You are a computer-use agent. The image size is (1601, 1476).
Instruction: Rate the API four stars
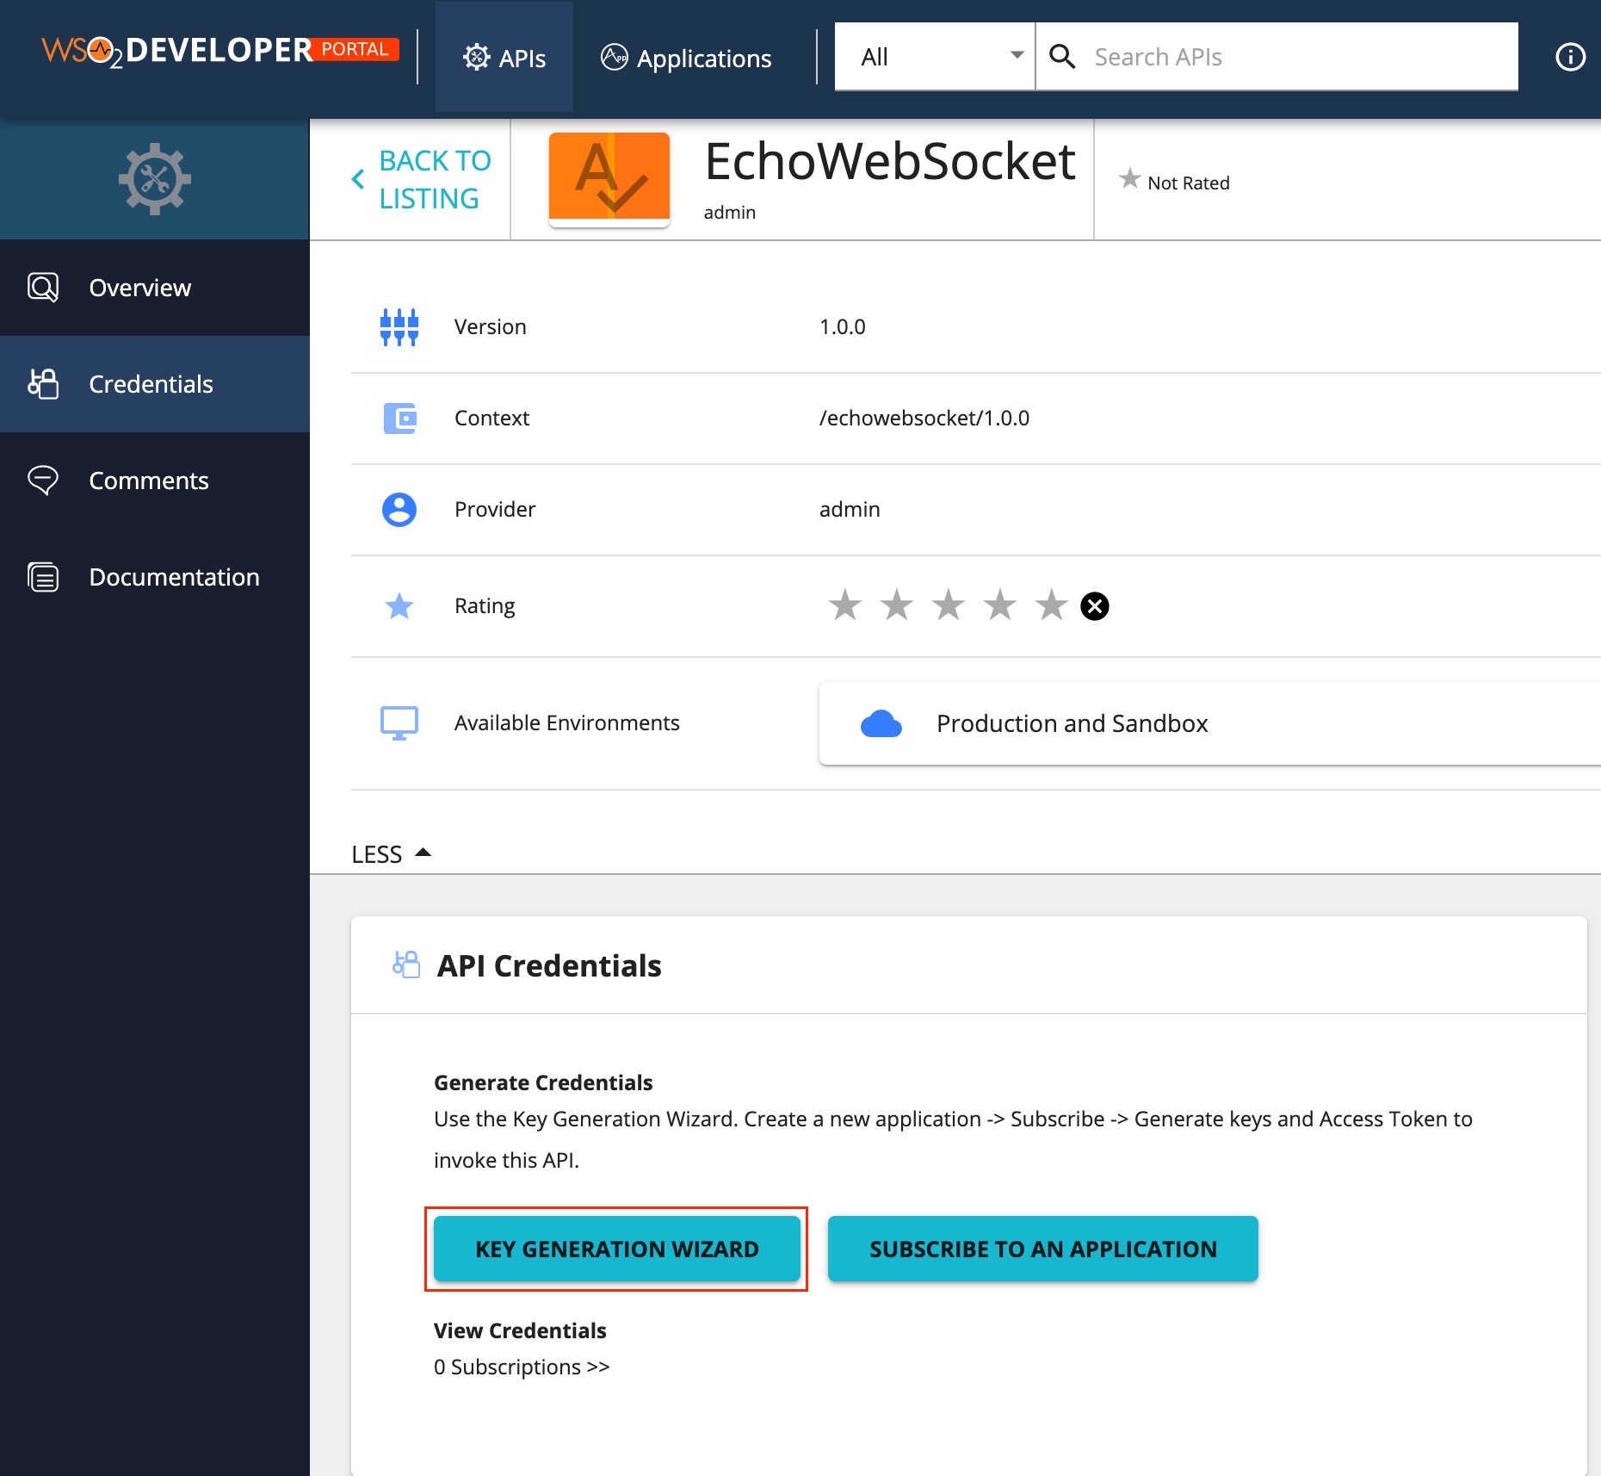point(1000,605)
